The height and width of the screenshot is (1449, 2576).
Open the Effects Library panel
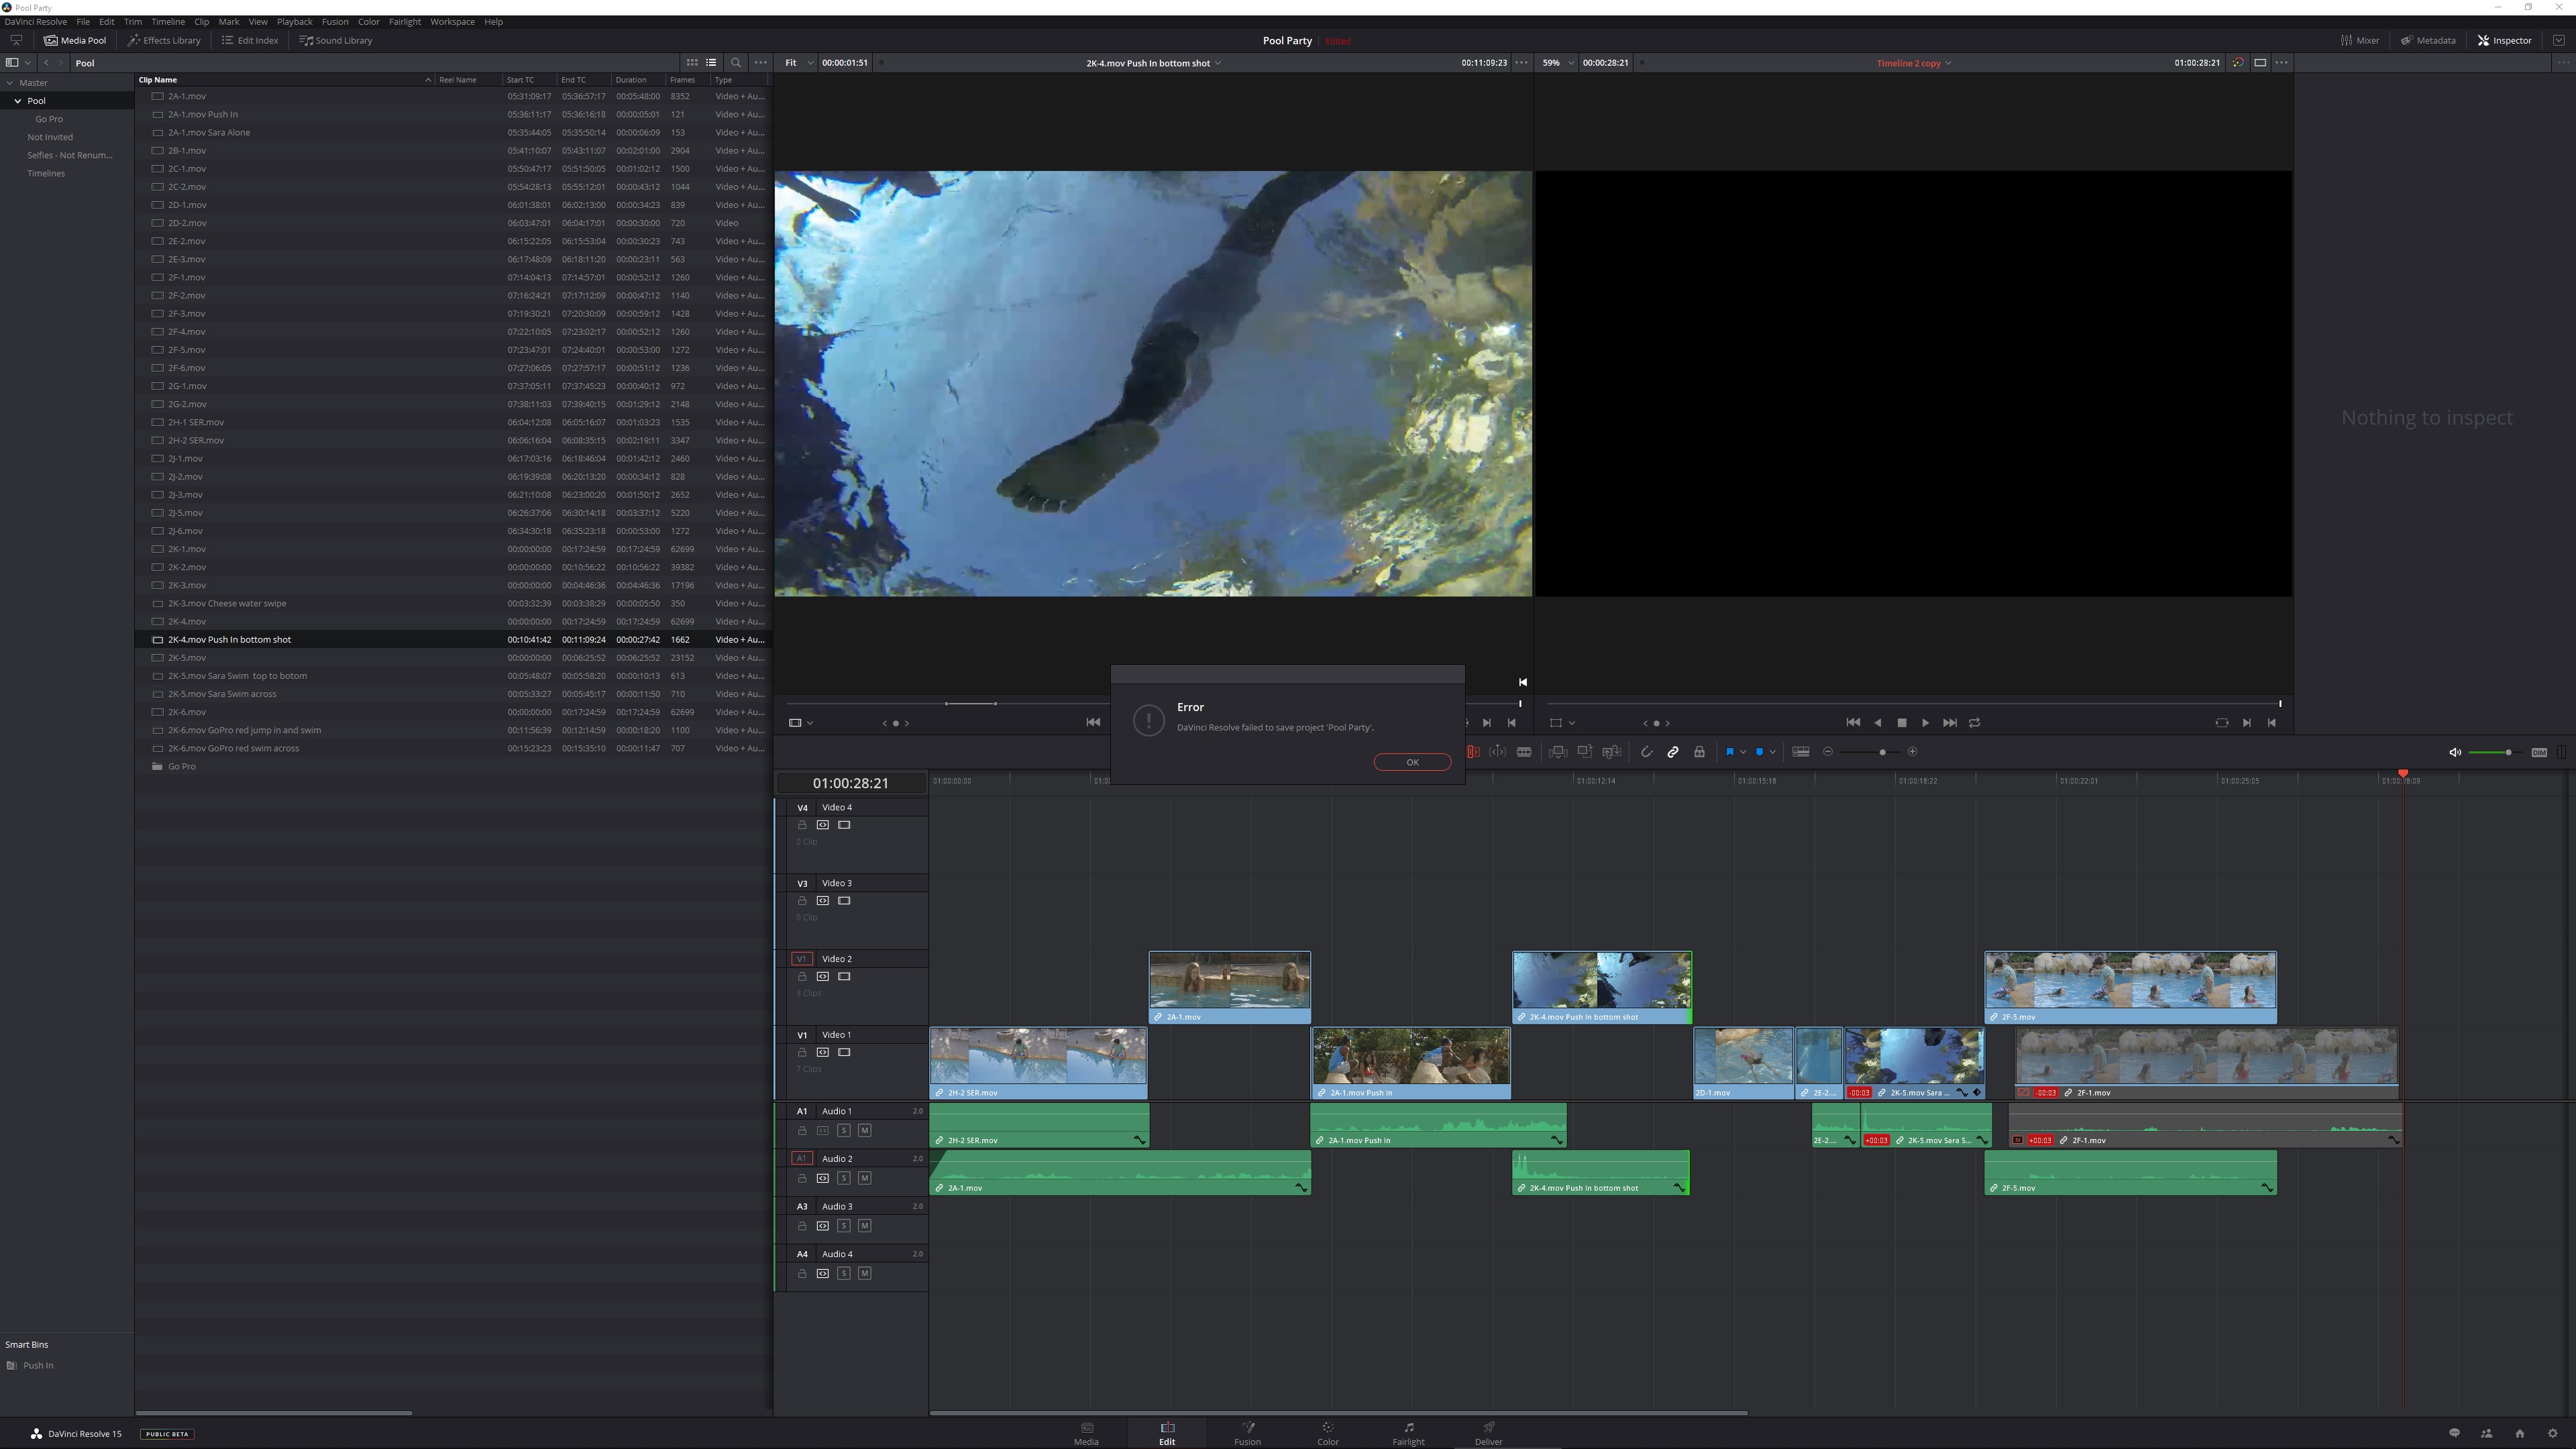coord(164,40)
